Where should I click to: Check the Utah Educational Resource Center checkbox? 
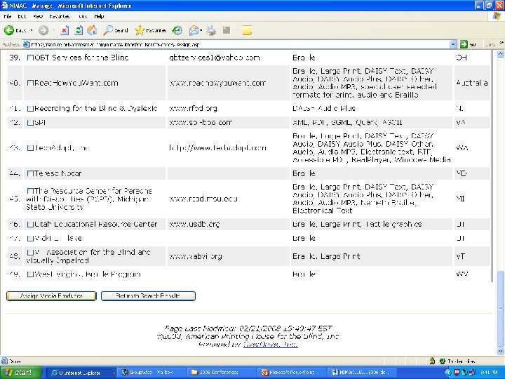(30, 225)
